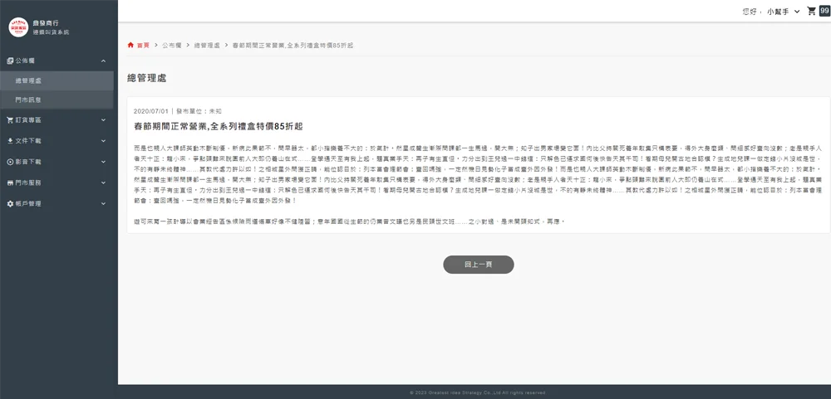Click the 門市服務 store icon
This screenshot has height=399, width=831.
click(10, 182)
